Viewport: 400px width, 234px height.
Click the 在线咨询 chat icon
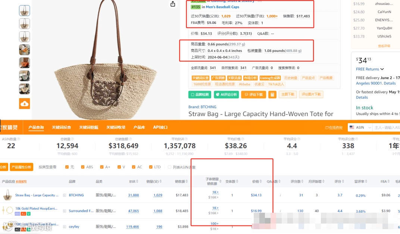(326, 128)
